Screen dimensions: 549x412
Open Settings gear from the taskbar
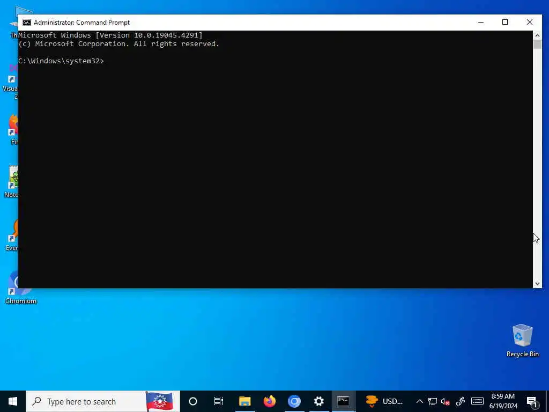tap(318, 401)
